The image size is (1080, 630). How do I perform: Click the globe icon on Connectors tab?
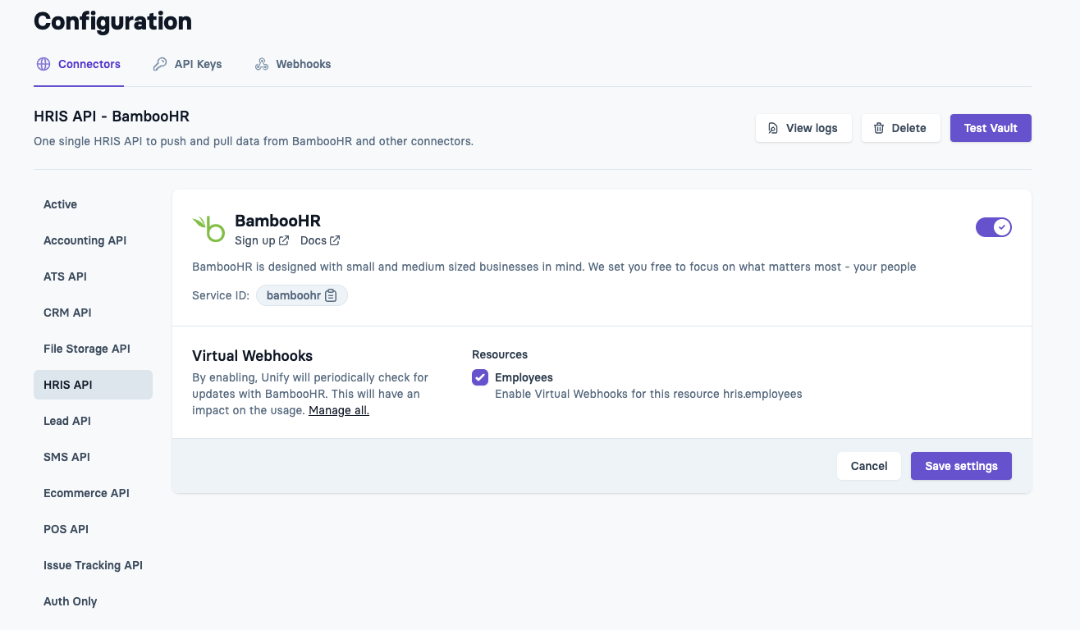pos(43,64)
